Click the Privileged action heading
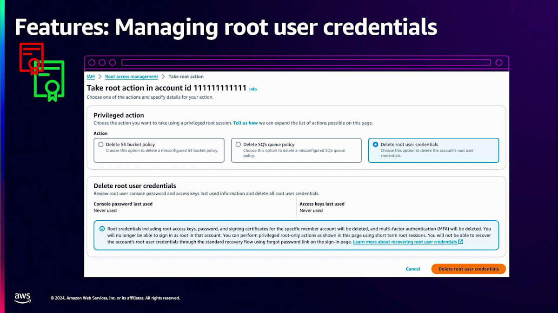558x313 pixels. point(119,115)
